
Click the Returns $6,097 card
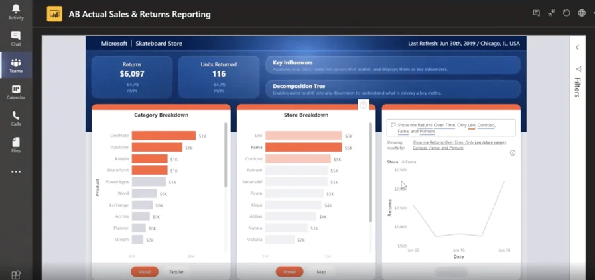click(x=132, y=77)
